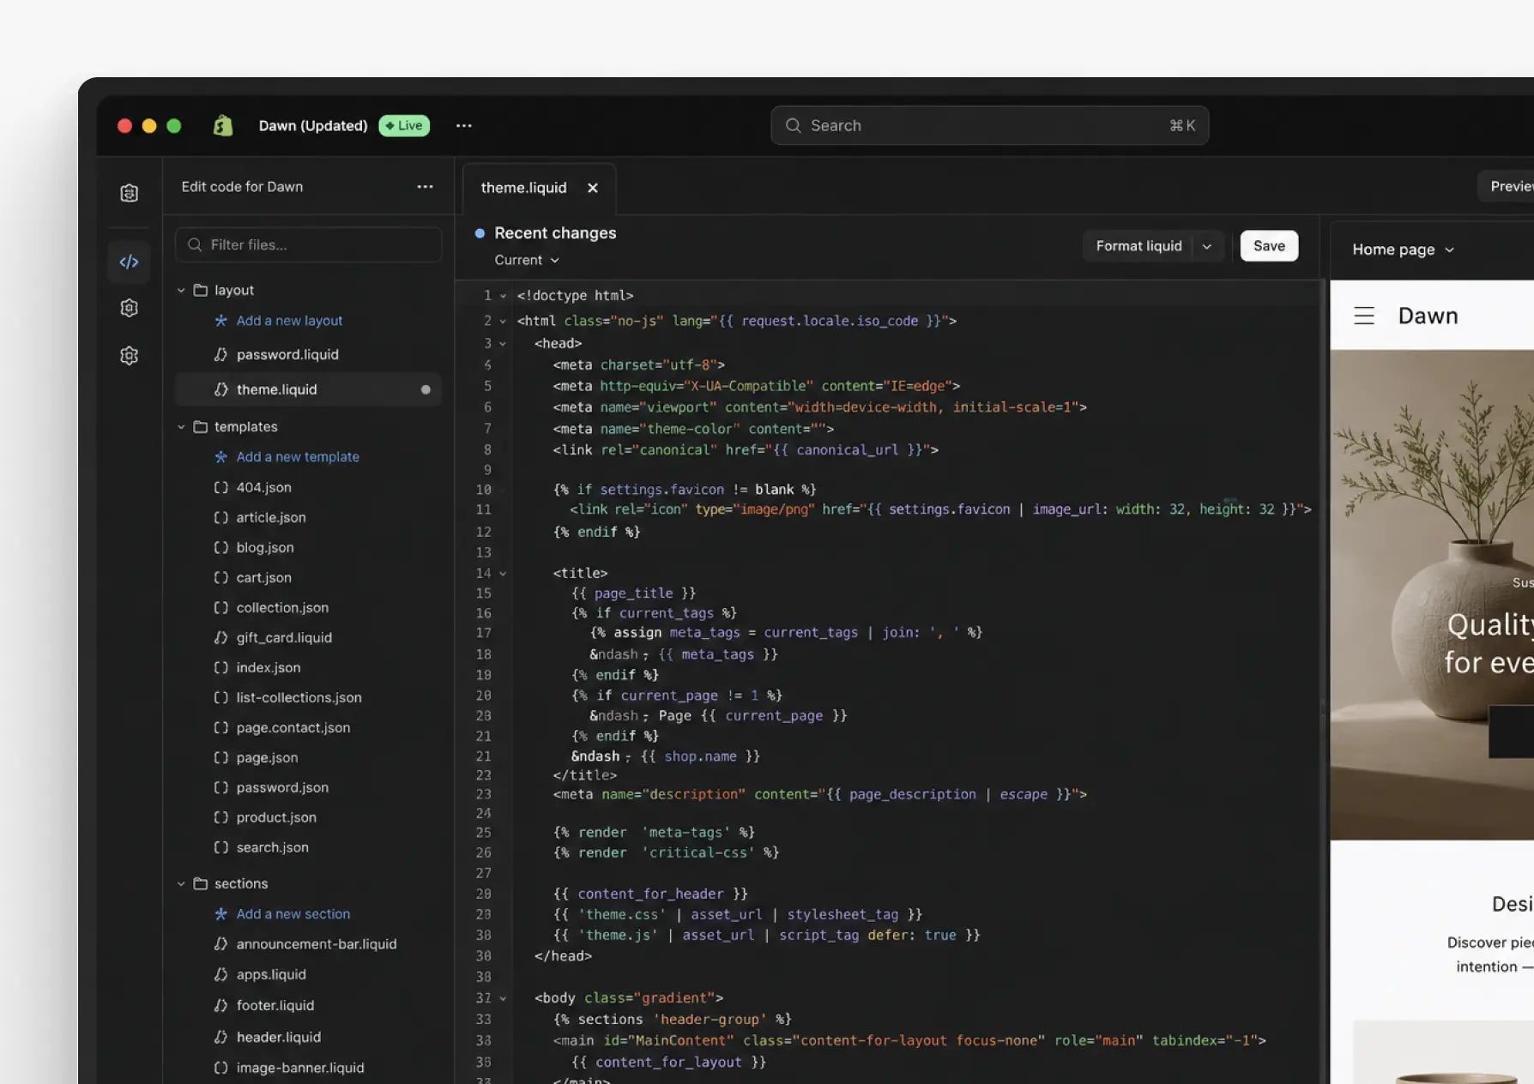This screenshot has width=1534, height=1084.
Task: Open password.liquid file
Action: tap(287, 354)
